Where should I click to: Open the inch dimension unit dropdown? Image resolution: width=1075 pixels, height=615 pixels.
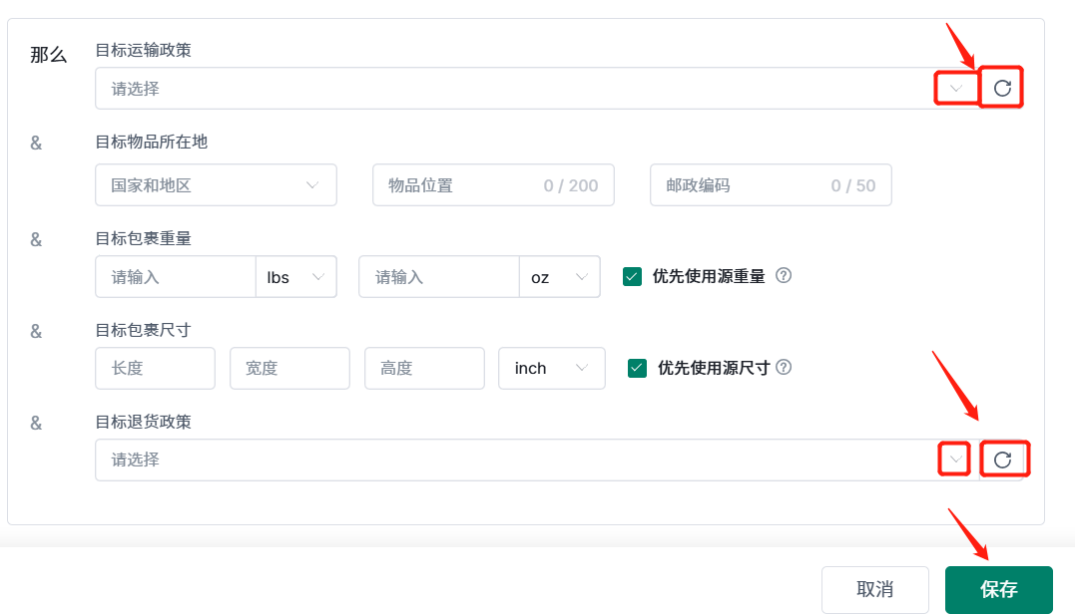pos(551,368)
